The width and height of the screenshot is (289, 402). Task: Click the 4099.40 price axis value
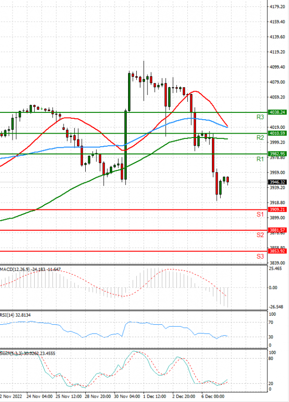click(x=277, y=67)
